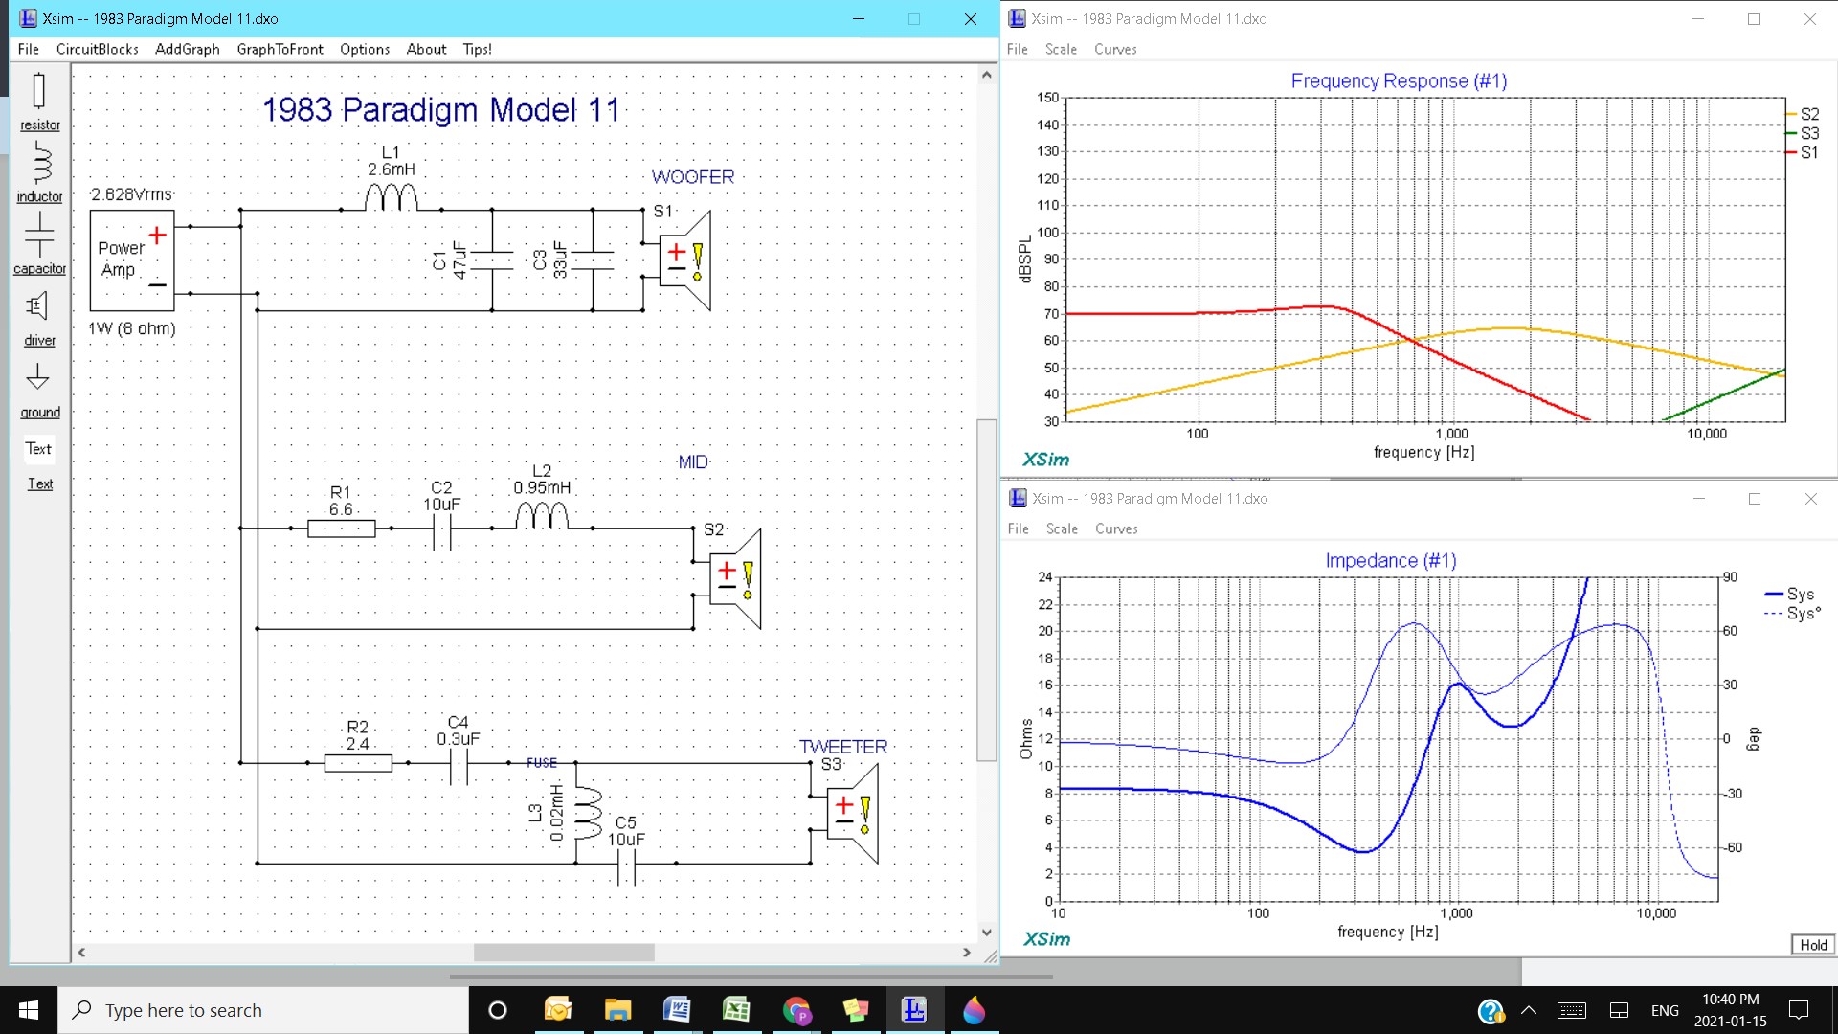The width and height of the screenshot is (1838, 1034).
Task: Click the C2 10uF capacitor symbol
Action: coord(441,529)
